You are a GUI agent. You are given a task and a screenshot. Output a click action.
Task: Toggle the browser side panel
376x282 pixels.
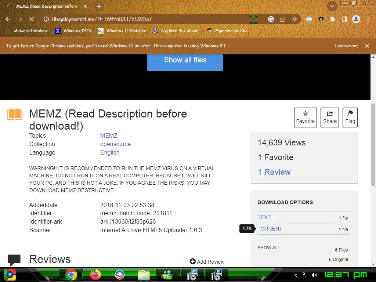[x=344, y=19]
